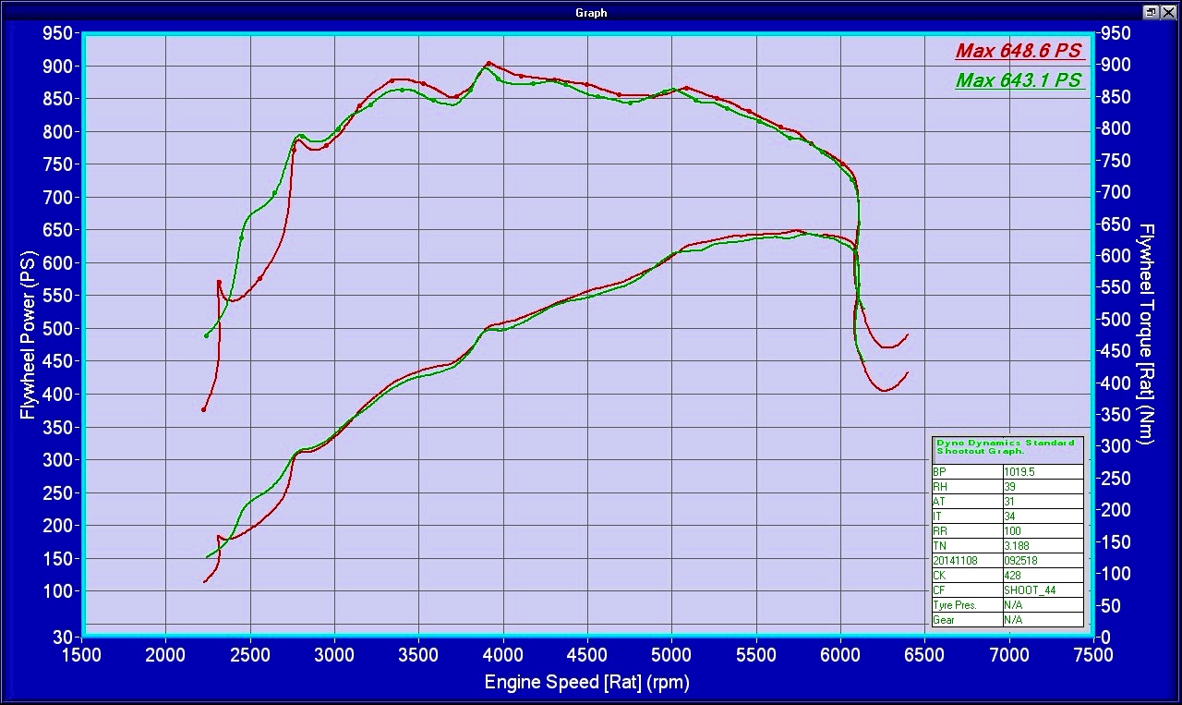Click the Flywheel Power (PS) axis title

27,334
